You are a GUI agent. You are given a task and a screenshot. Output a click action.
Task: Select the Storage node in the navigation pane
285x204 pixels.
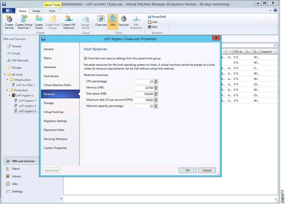click(x=14, y=67)
